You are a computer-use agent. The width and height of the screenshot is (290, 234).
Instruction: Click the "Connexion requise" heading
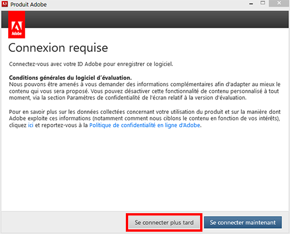coord(58,48)
